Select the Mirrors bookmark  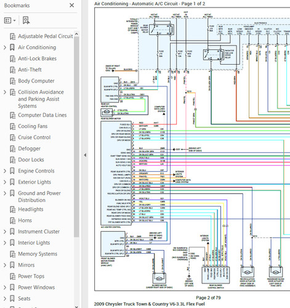click(x=26, y=265)
